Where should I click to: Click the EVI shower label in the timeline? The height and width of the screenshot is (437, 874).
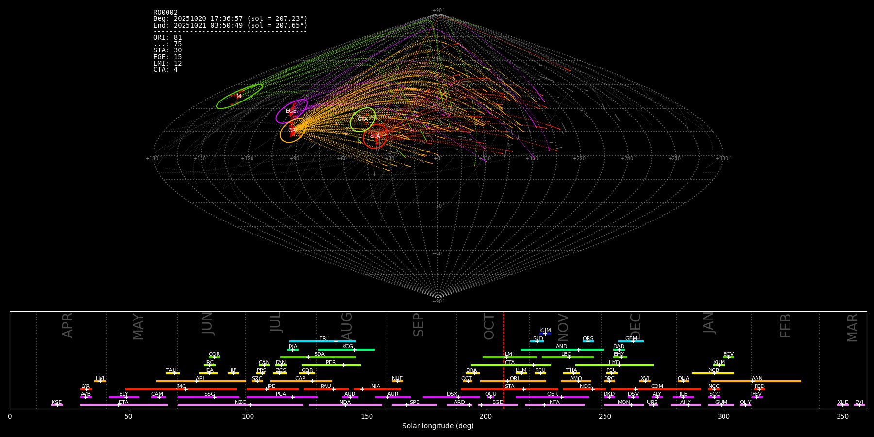pos(859,403)
